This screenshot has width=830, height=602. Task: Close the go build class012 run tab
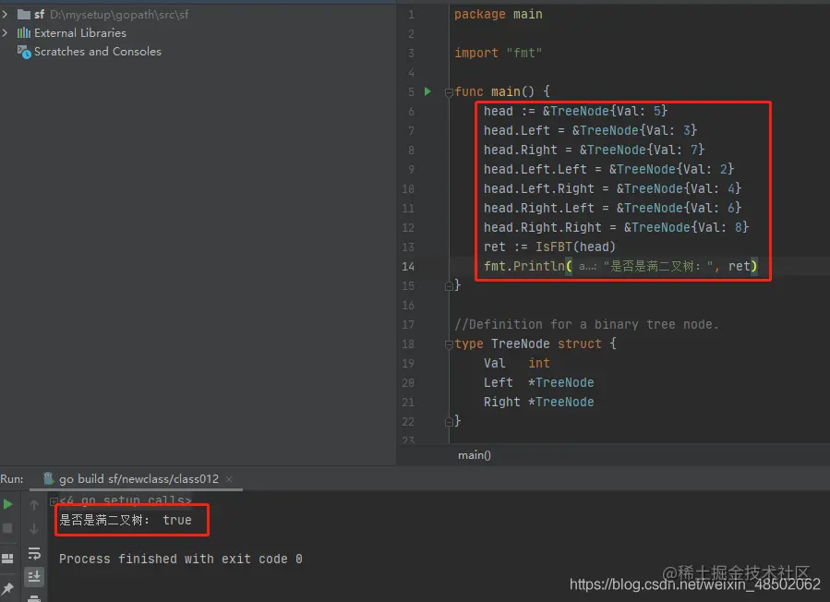coord(229,478)
